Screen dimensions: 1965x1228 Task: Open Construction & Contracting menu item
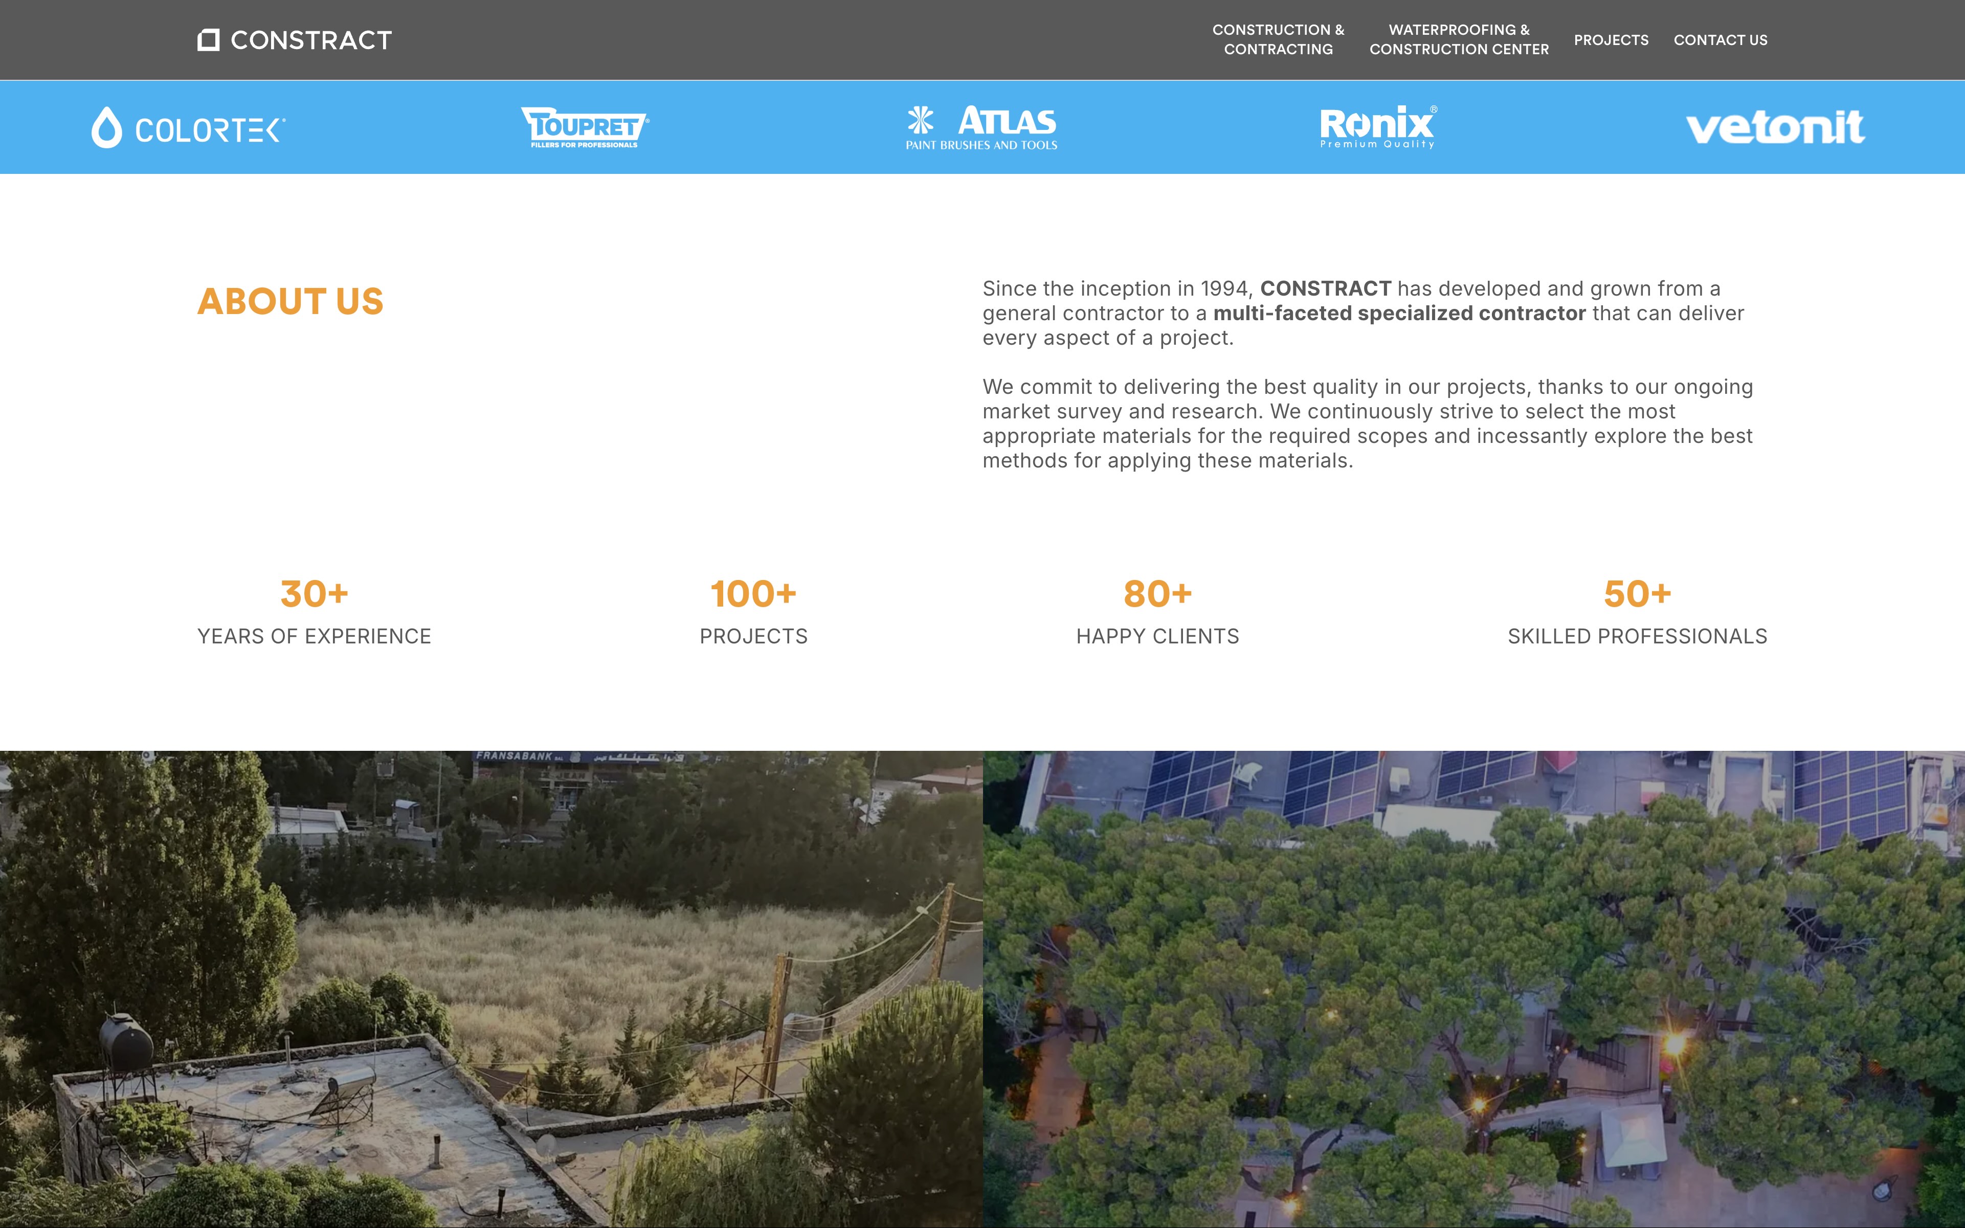point(1278,40)
